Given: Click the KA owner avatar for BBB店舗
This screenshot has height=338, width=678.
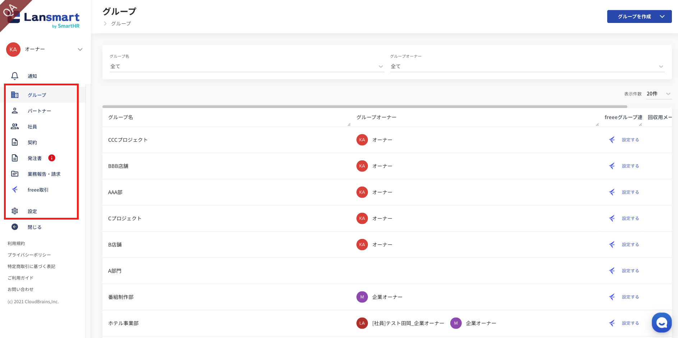Looking at the screenshot, I should (362, 166).
